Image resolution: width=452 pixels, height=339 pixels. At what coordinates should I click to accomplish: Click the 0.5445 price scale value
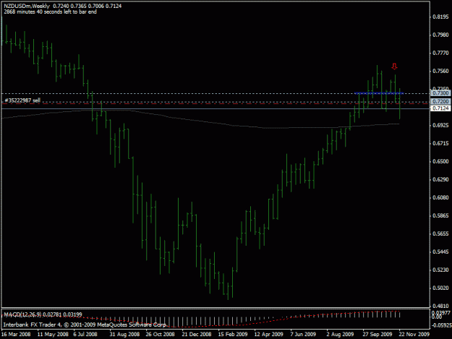click(x=440, y=252)
